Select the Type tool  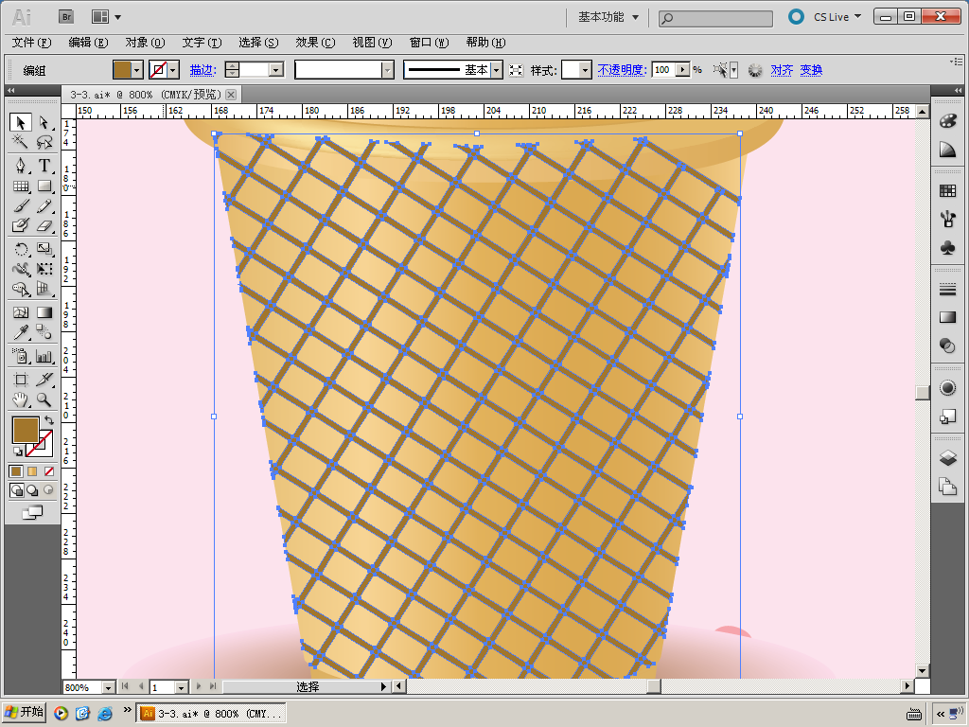point(44,165)
